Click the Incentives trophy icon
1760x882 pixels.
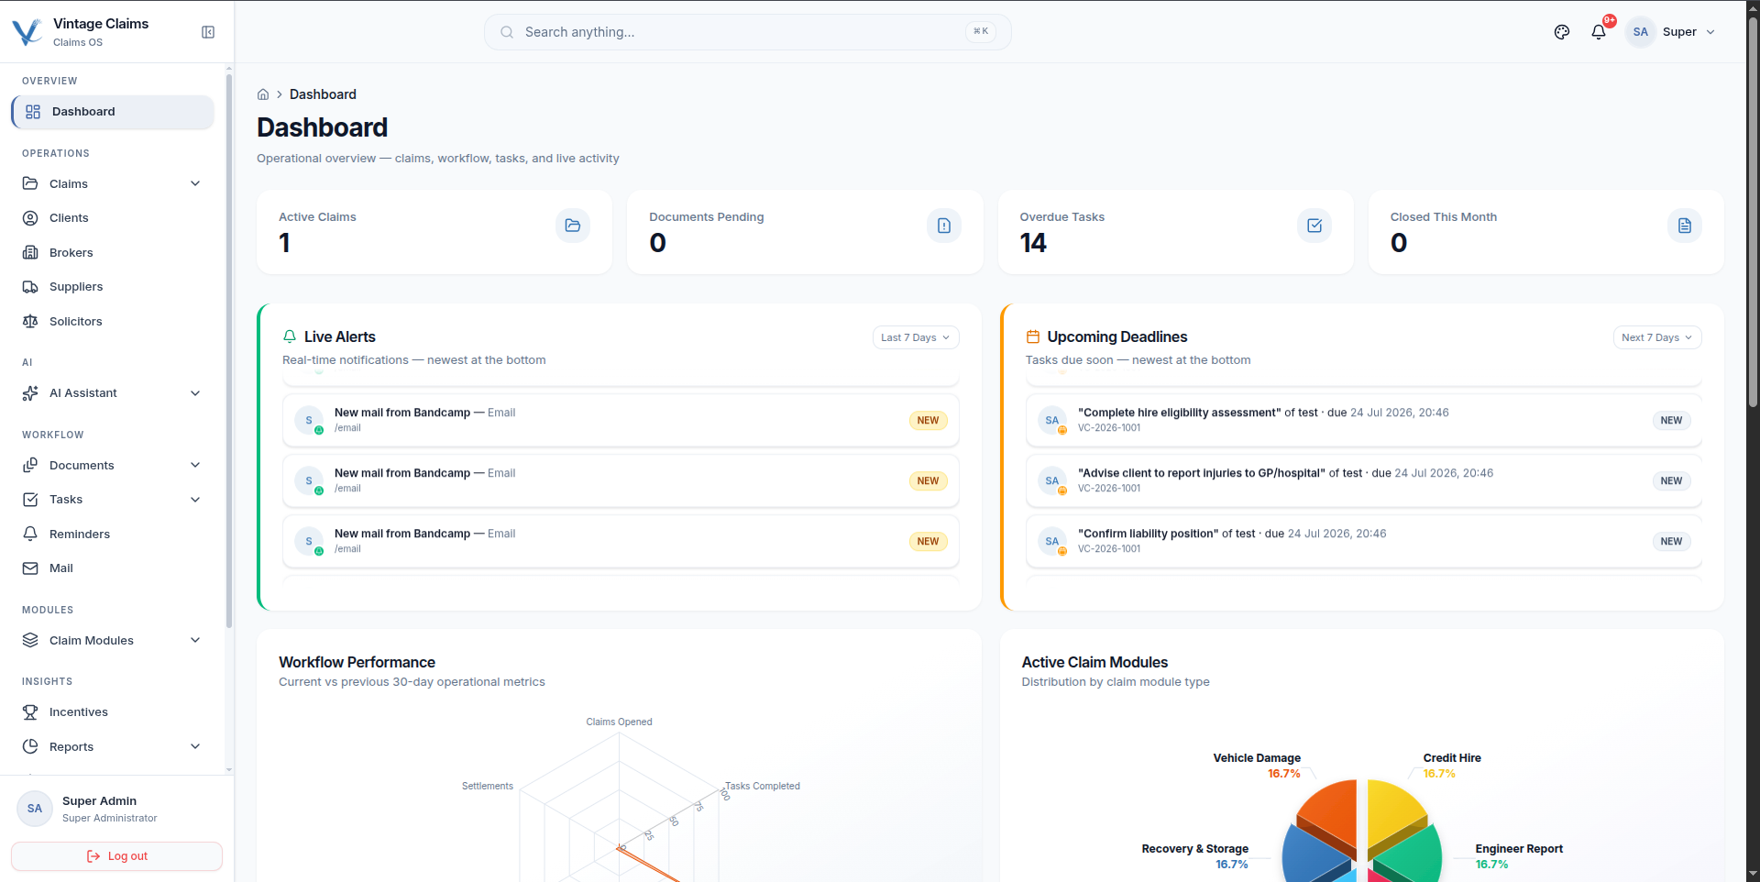[30, 712]
